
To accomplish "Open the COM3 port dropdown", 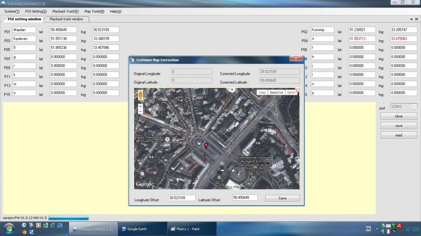I will (414, 107).
